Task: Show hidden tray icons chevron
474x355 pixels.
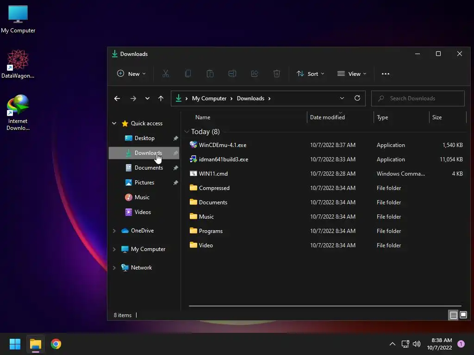Action: [x=393, y=344]
